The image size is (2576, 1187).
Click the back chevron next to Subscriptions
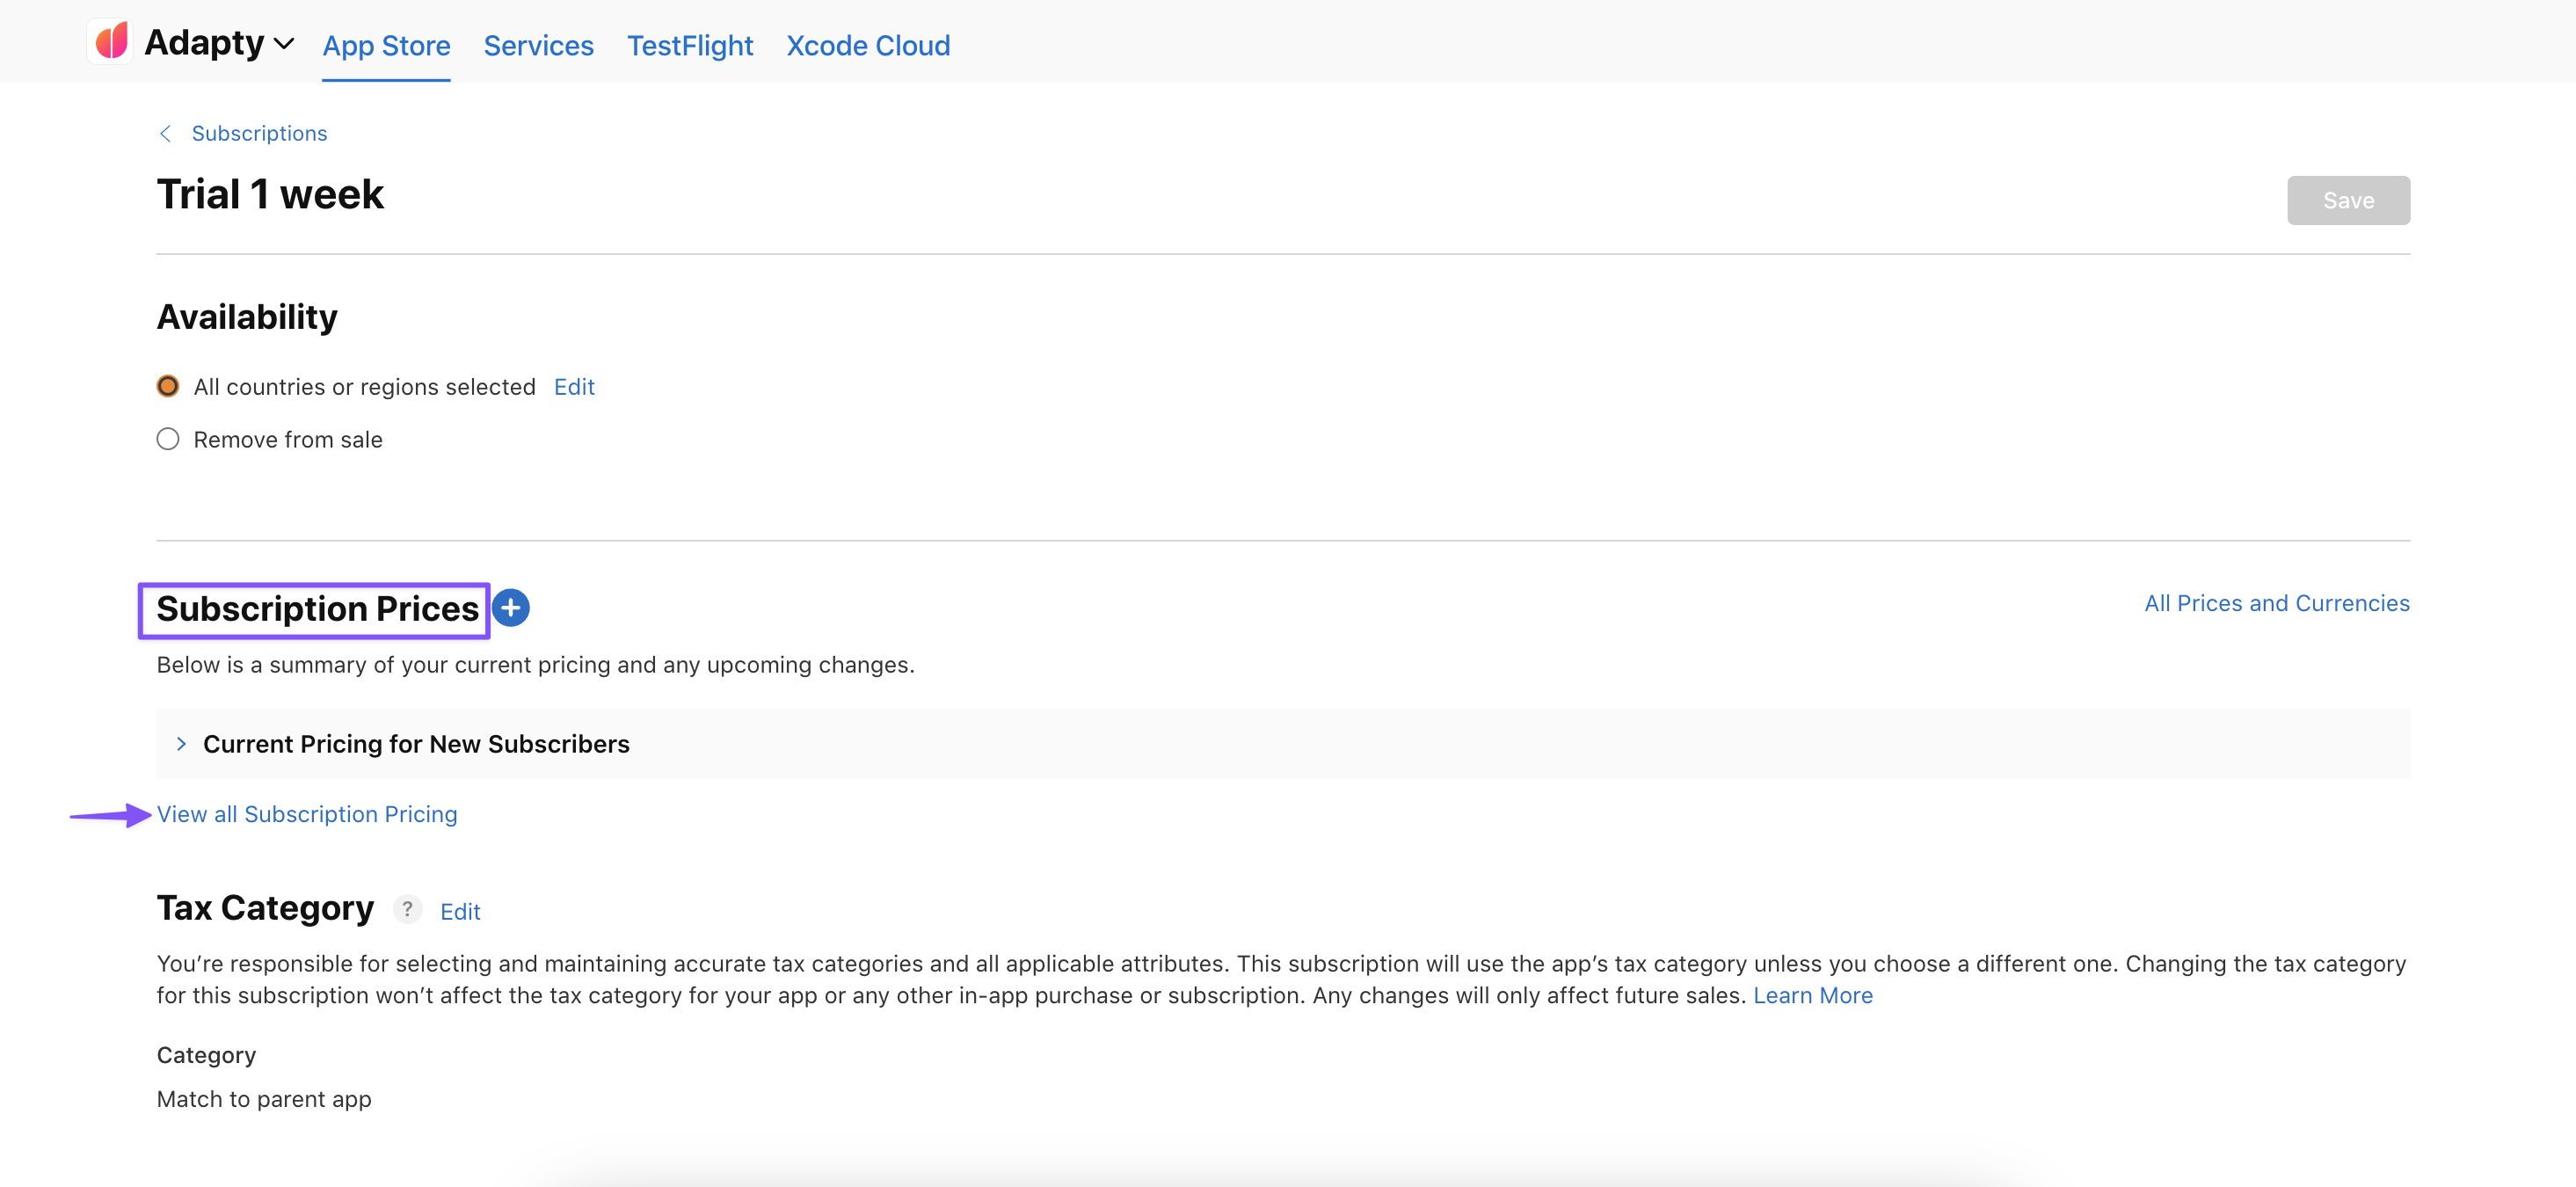[x=166, y=133]
